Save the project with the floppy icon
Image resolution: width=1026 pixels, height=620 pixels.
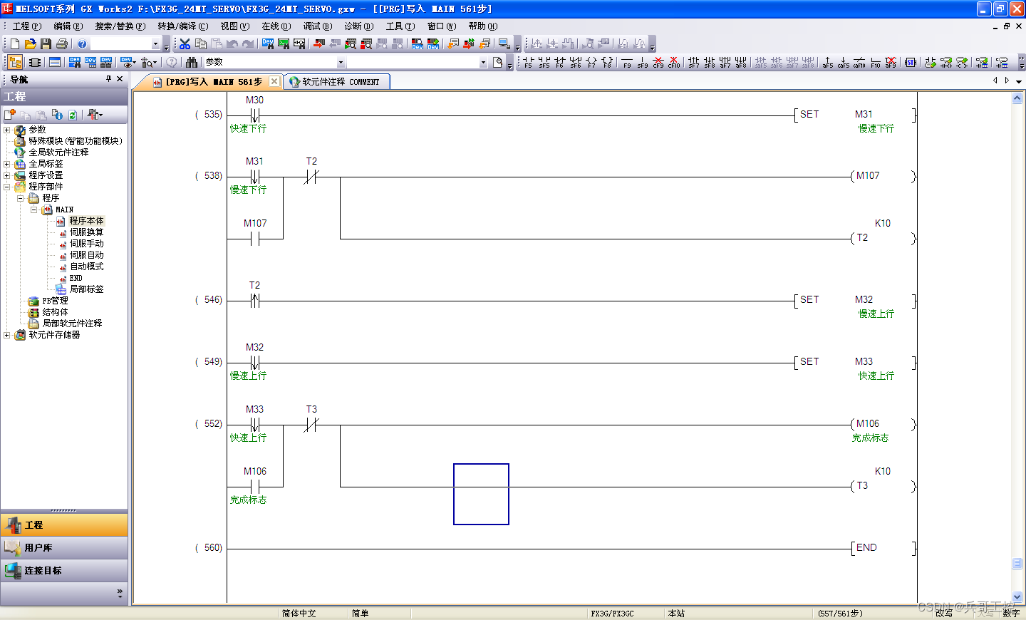click(46, 44)
